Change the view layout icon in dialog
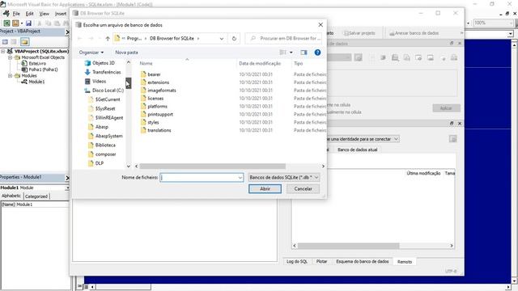Image resolution: width=518 pixels, height=291 pixels. click(x=283, y=53)
